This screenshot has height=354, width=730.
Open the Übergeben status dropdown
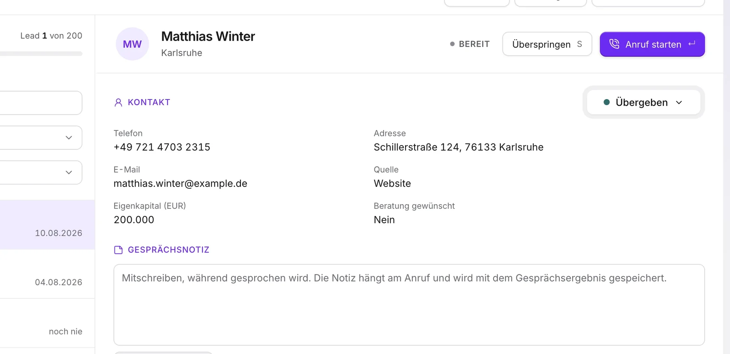(644, 102)
